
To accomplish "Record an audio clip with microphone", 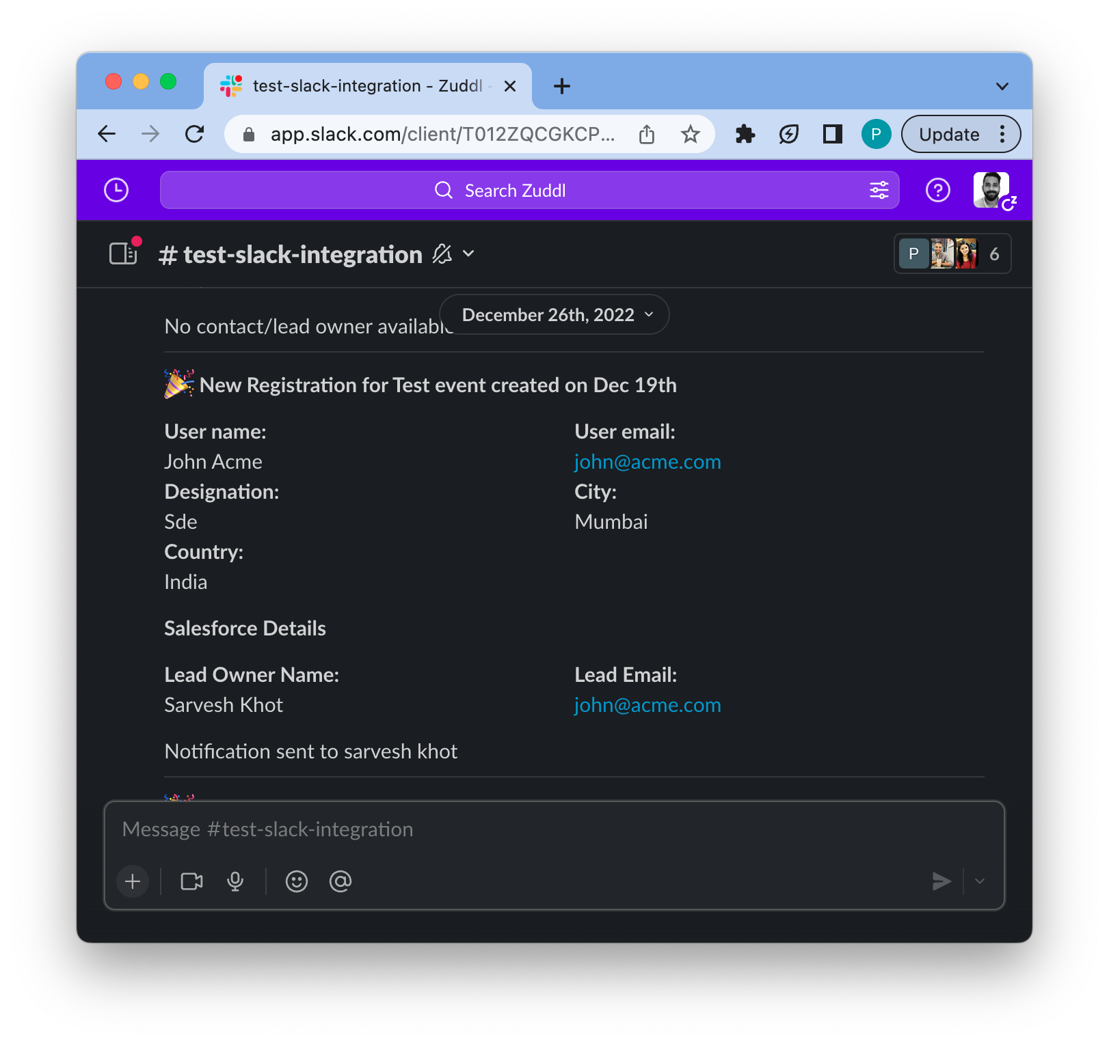I will tap(235, 881).
